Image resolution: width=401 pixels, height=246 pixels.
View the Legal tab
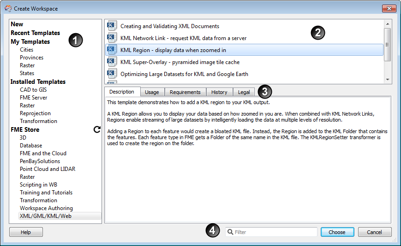coord(244,92)
